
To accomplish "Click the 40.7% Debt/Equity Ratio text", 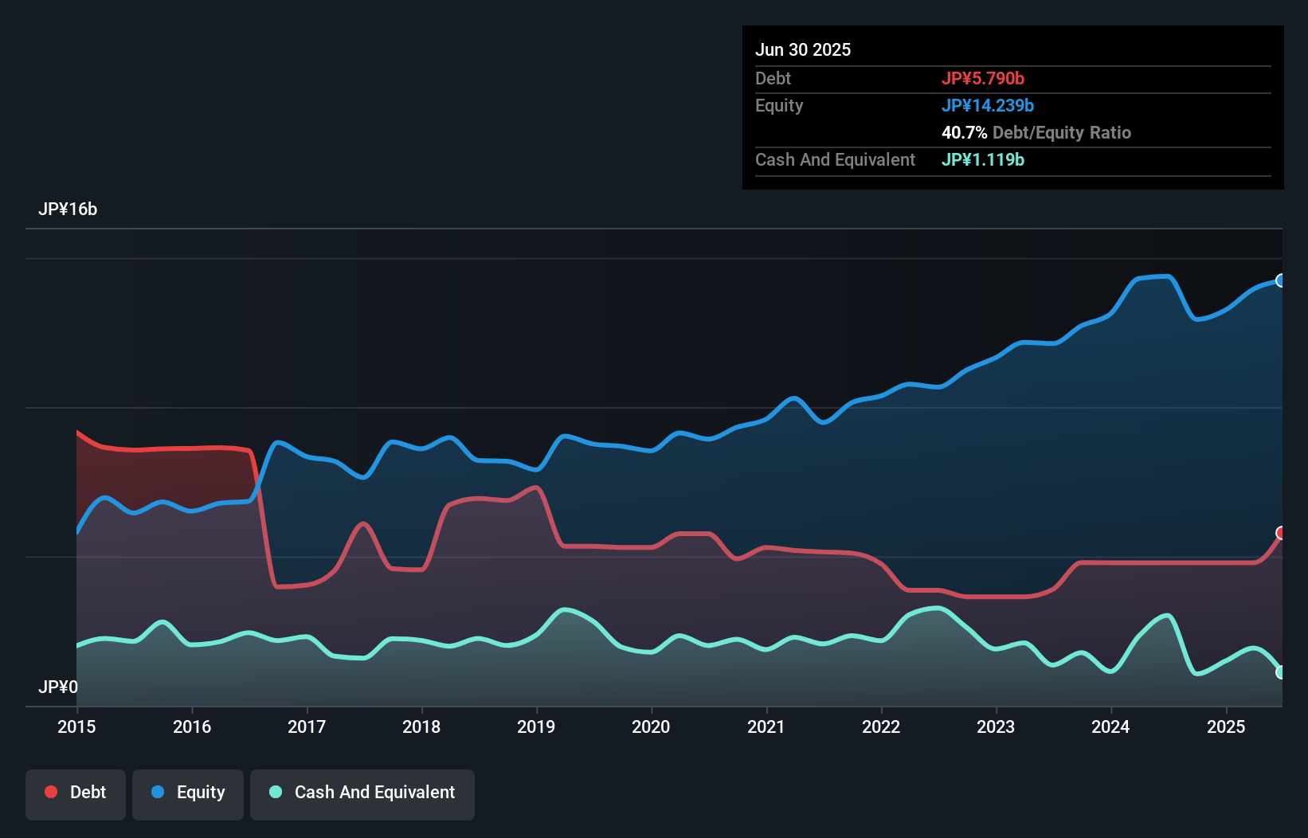I will 1036,132.
